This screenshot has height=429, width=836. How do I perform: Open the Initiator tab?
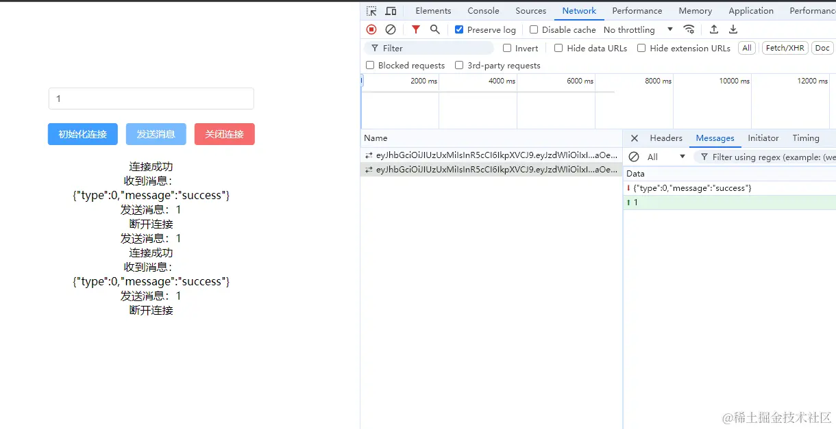(763, 138)
